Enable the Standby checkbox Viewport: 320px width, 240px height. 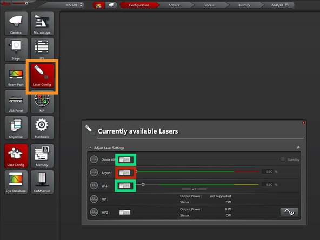[283, 159]
